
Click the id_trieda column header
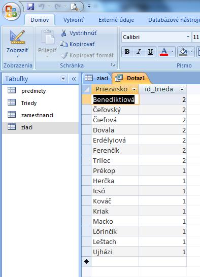159,89
